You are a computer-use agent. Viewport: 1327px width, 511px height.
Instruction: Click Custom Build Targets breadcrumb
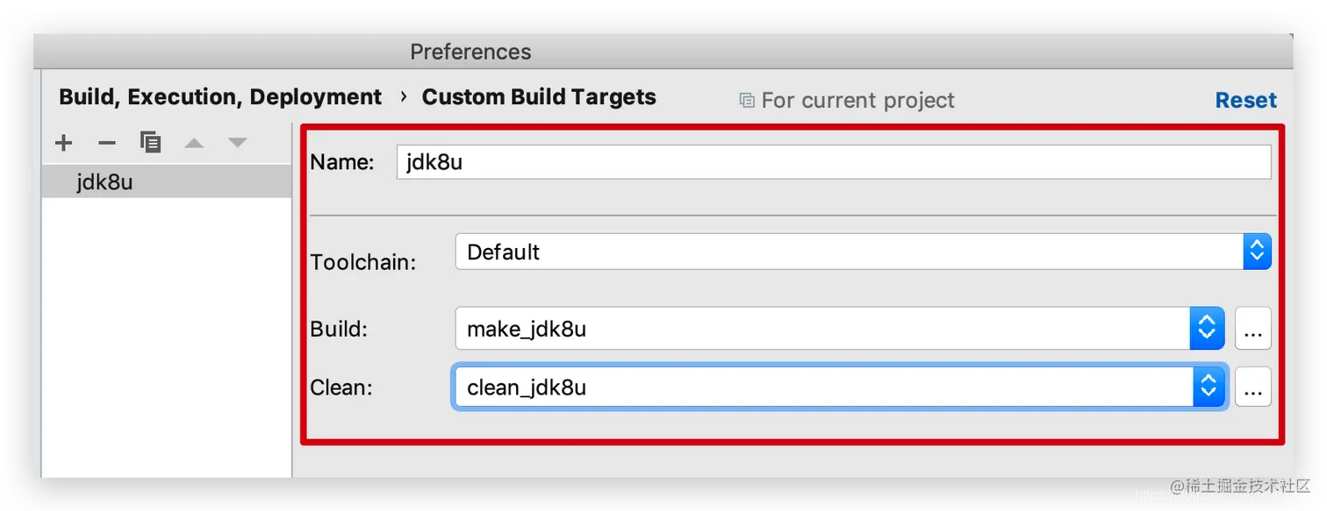(539, 96)
